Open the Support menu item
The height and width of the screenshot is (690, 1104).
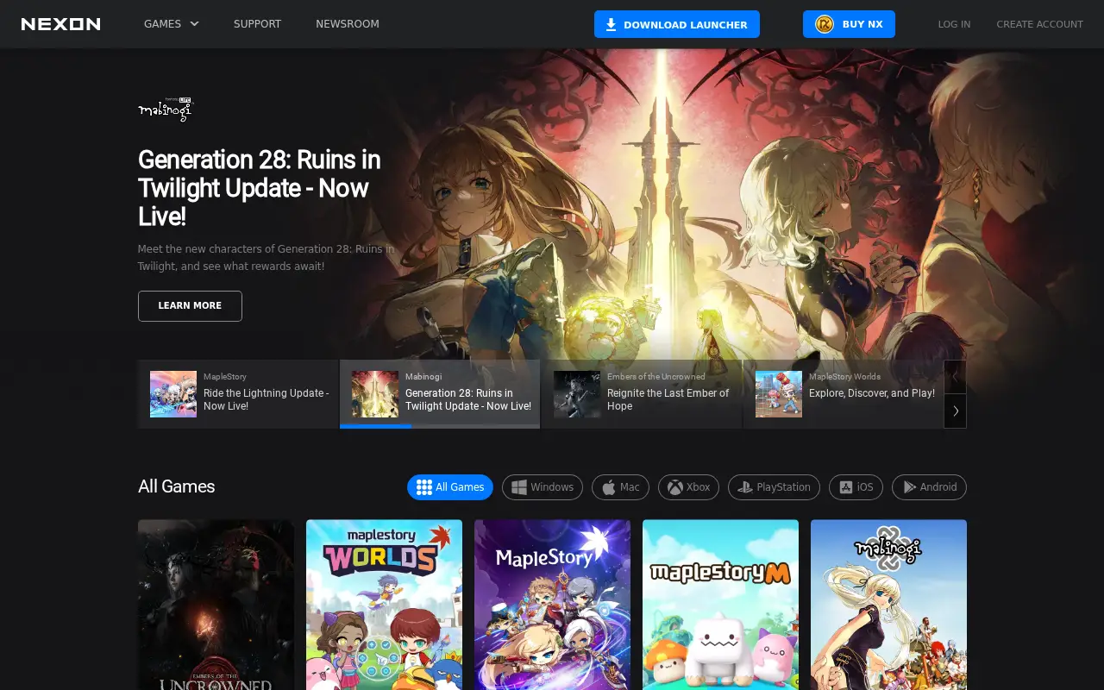coord(257,24)
